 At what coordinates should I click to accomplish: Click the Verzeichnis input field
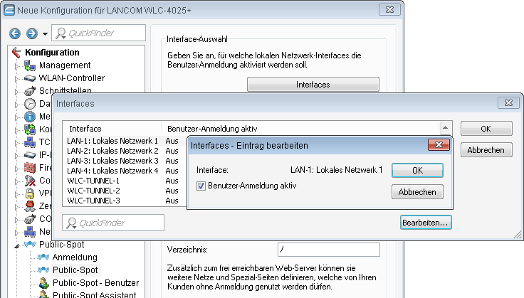pos(327,250)
